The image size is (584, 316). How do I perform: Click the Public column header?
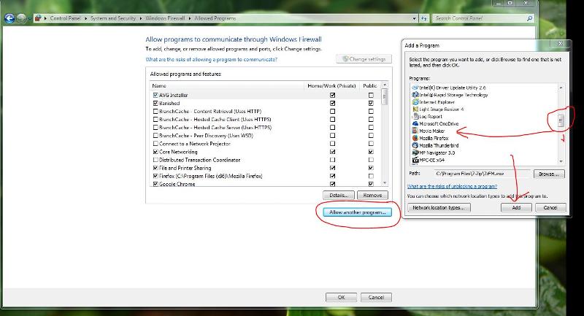pos(370,85)
